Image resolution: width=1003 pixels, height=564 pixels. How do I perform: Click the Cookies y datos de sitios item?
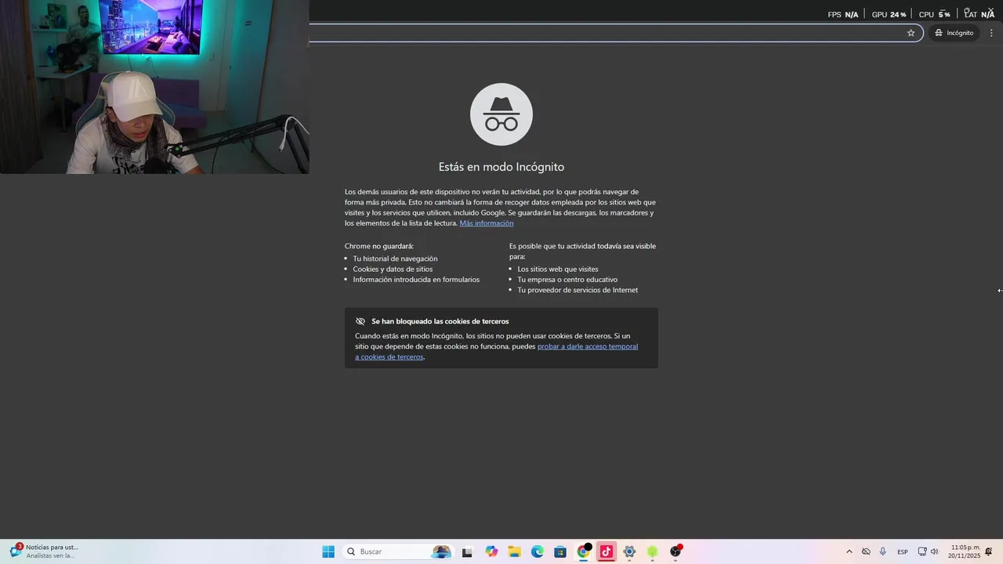pyautogui.click(x=393, y=269)
